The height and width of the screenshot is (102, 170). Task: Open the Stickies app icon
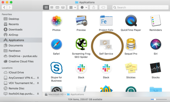[x=131, y=68]
